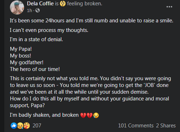This screenshot has width=180, height=132.
Task: Click the blue Like reaction icon
Action: [x=14, y=126]
